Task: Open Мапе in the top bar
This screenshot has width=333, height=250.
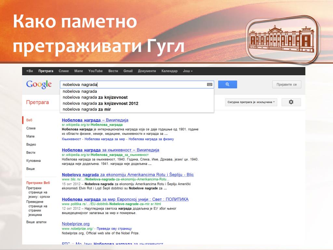Action: click(79, 71)
